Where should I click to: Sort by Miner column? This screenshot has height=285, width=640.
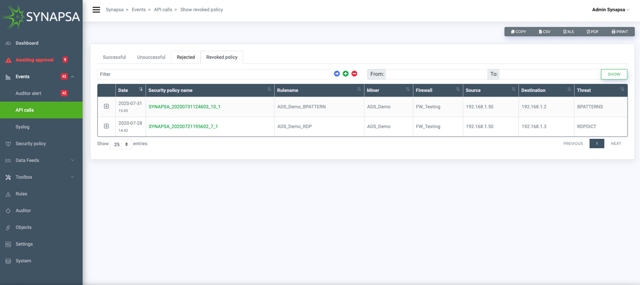(x=388, y=90)
